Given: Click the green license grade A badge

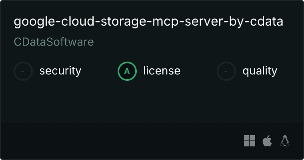Looking at the screenshot, I should 127,71.
